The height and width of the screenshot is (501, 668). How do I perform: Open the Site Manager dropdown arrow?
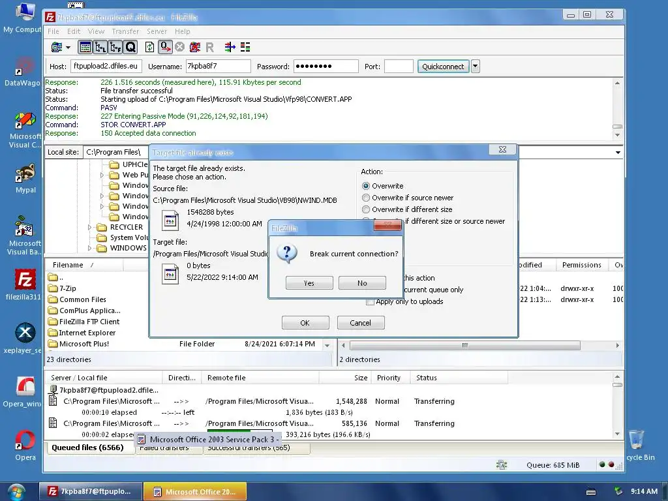pyautogui.click(x=68, y=47)
